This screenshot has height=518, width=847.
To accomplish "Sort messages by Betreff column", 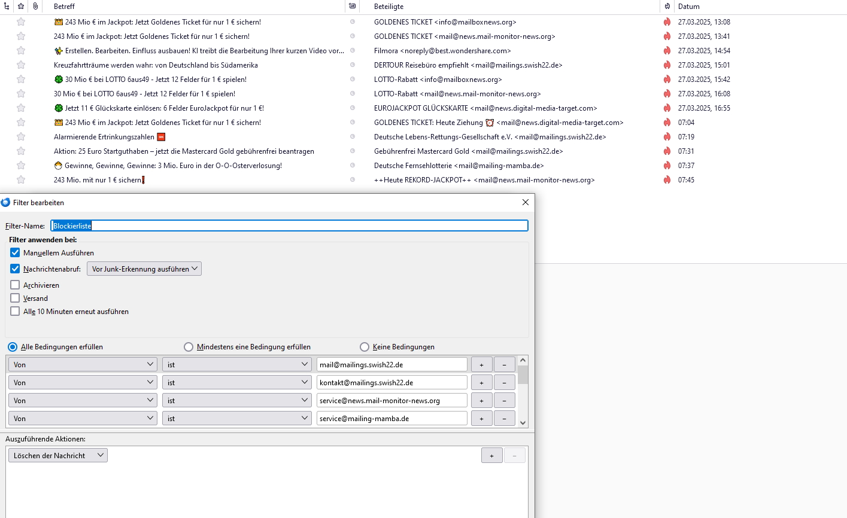I will [x=180, y=7].
